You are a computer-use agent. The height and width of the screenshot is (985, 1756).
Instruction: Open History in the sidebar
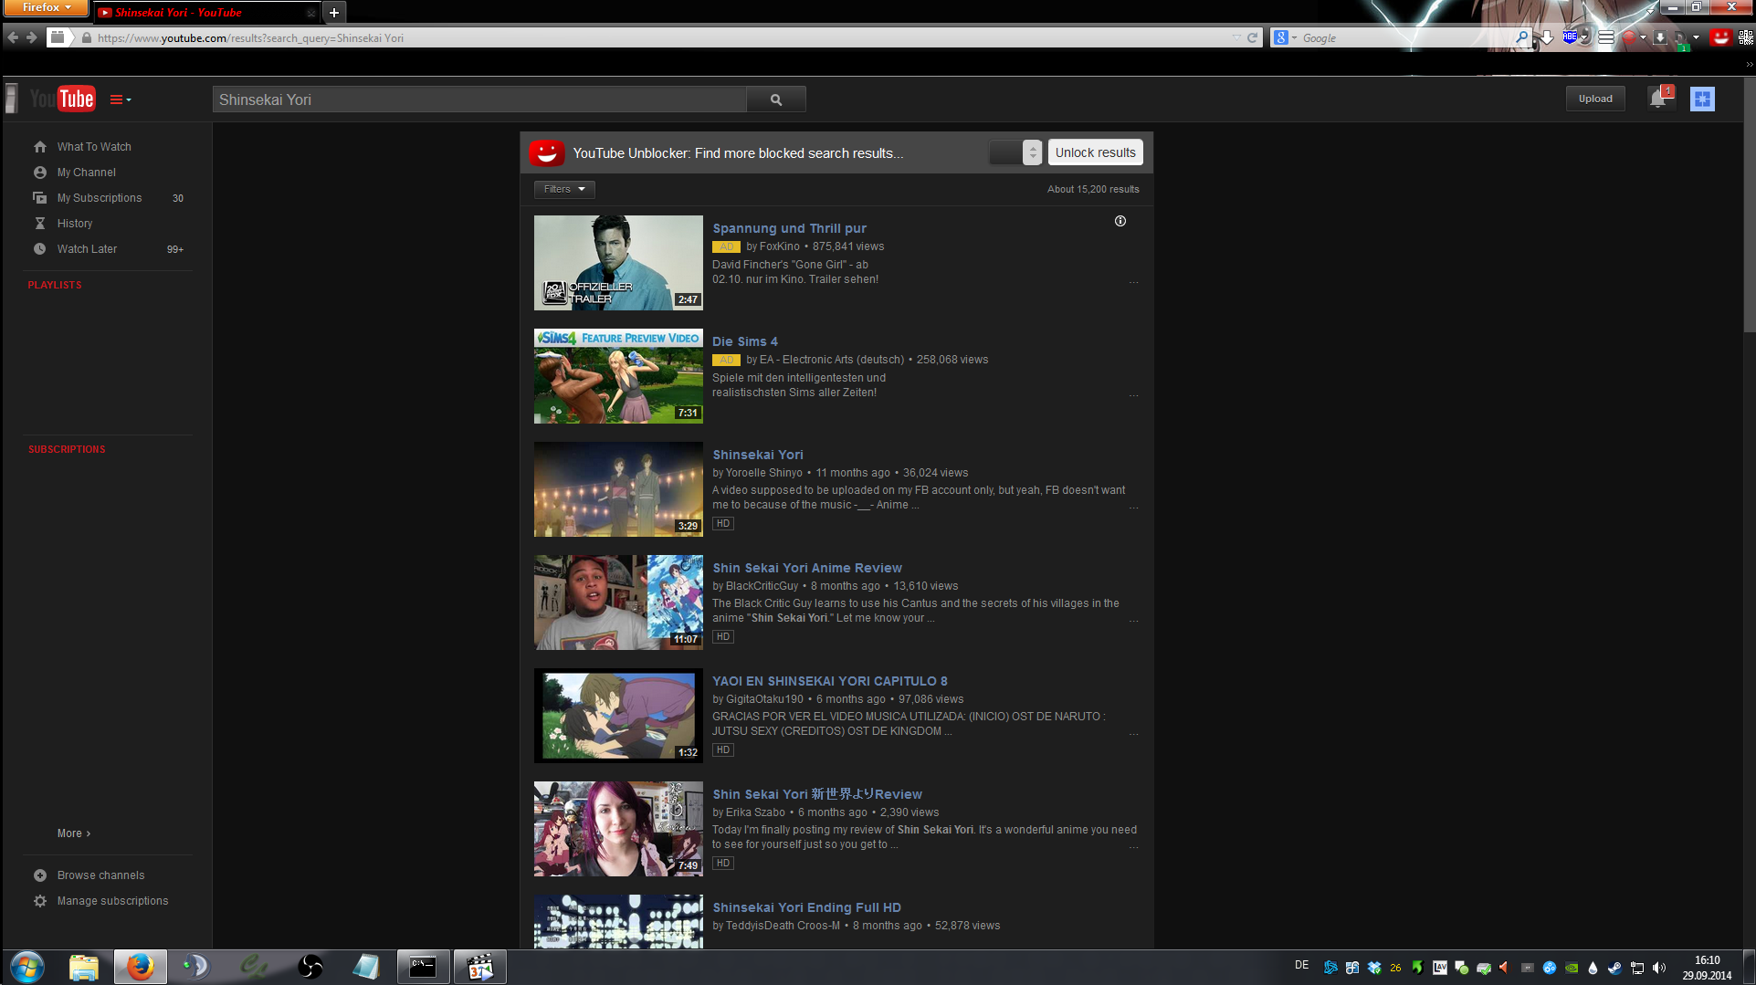coord(75,224)
